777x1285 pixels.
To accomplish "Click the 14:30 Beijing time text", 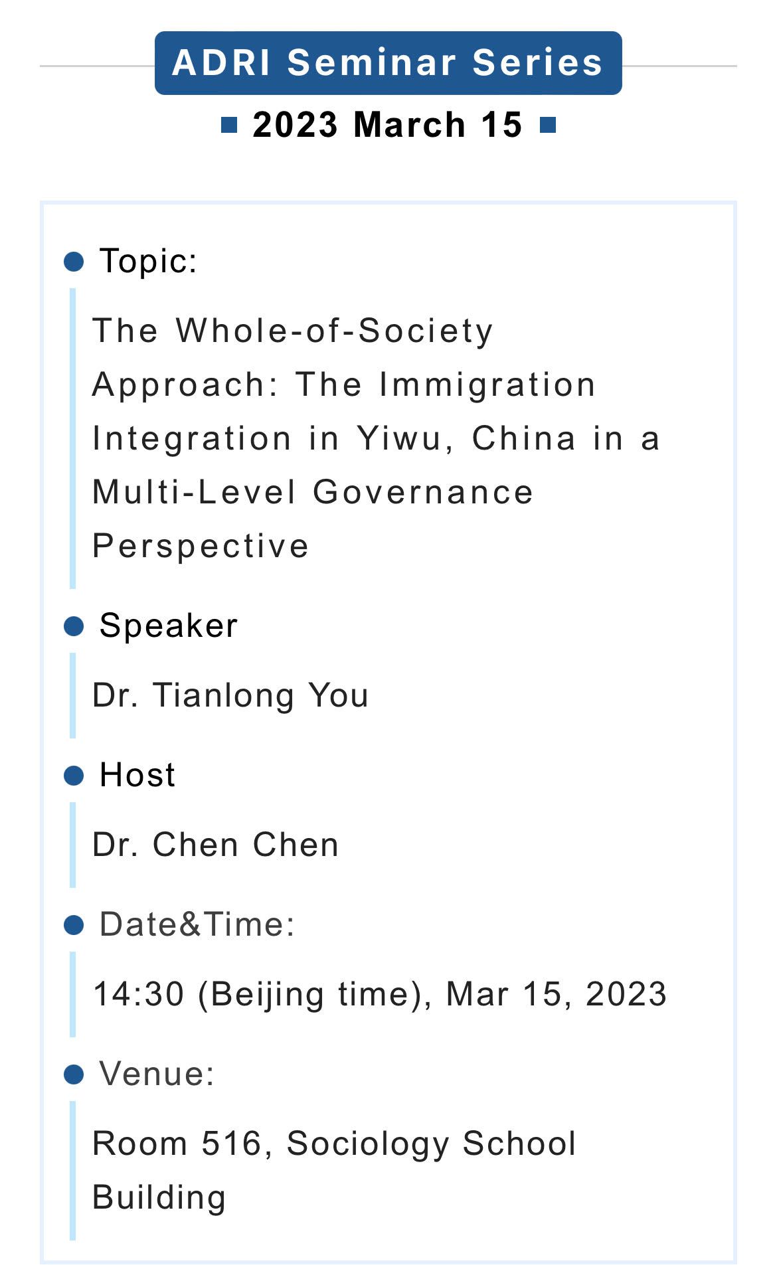I will [x=379, y=994].
